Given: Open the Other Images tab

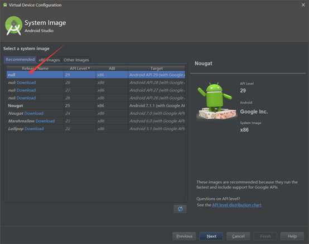Looking at the screenshot, I should pos(76,60).
